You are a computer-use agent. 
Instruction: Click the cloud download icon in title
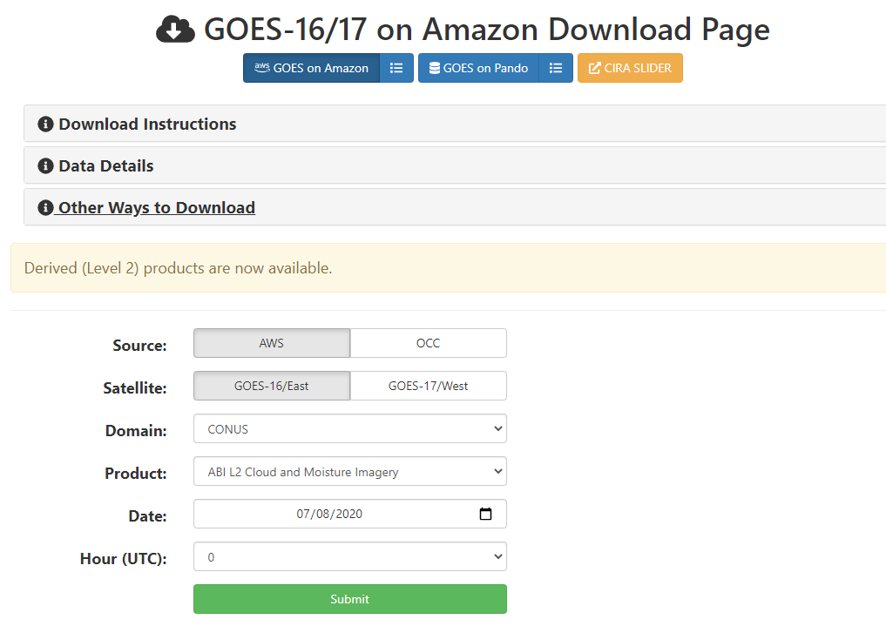click(175, 30)
